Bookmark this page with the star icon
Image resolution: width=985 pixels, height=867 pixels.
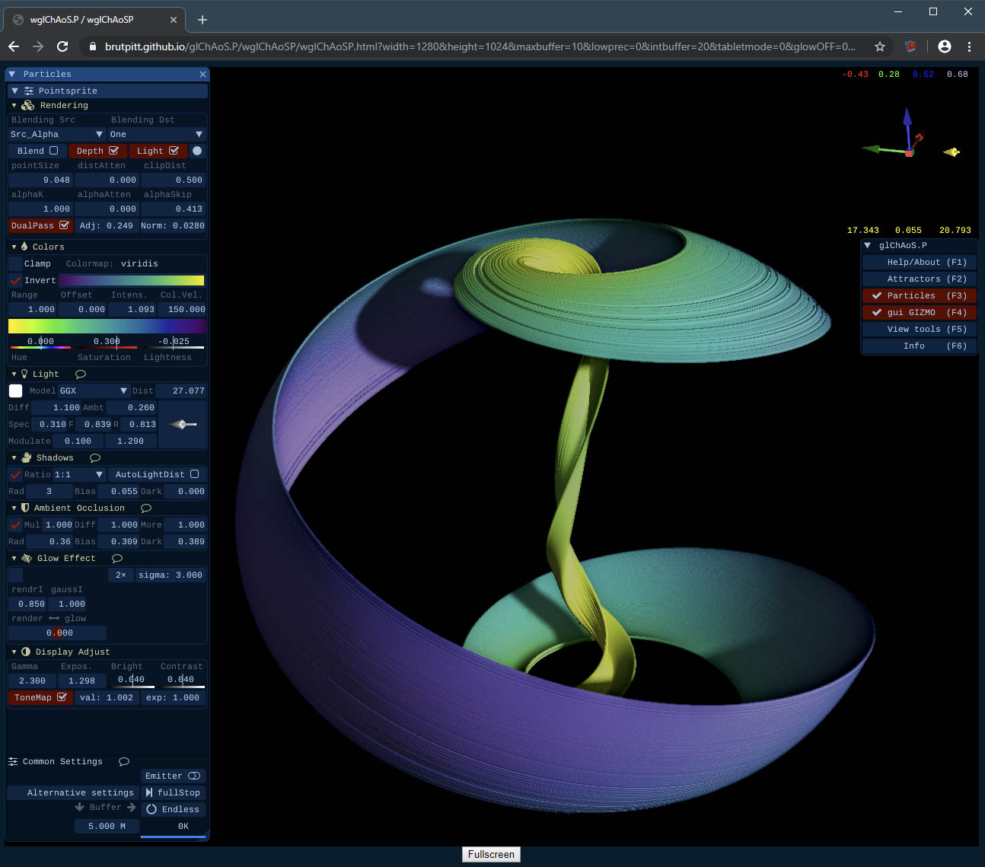880,46
